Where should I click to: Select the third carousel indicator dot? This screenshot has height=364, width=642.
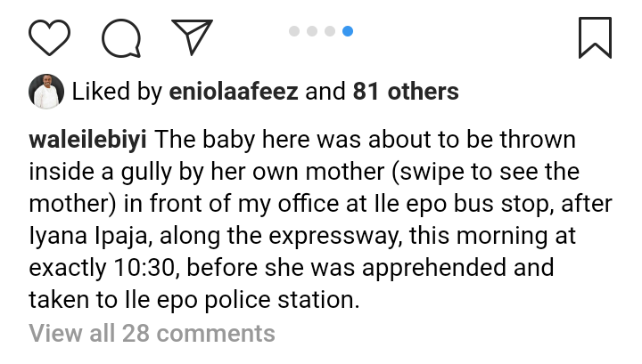330,31
